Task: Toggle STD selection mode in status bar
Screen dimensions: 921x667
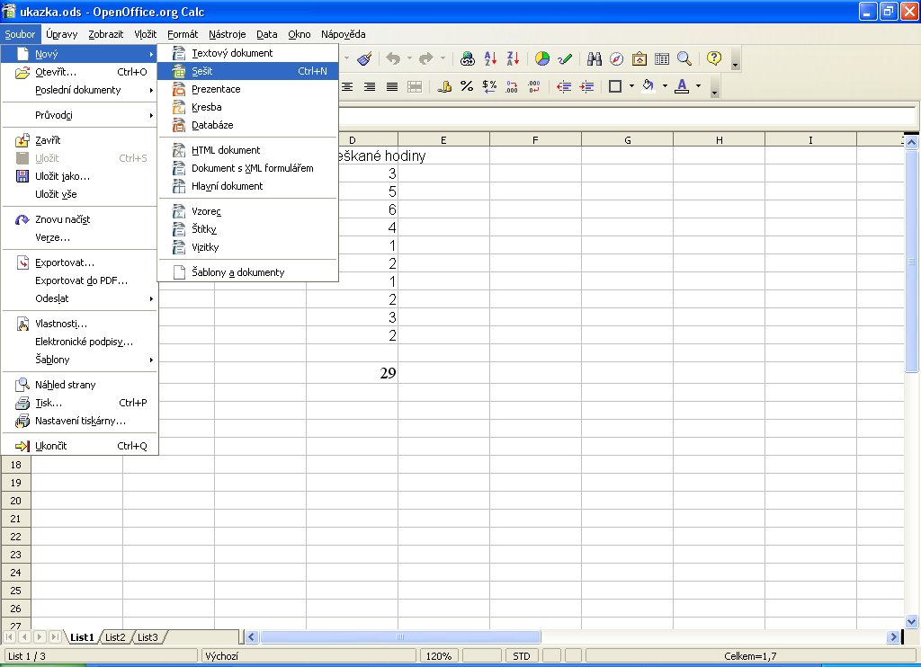Action: click(x=521, y=656)
